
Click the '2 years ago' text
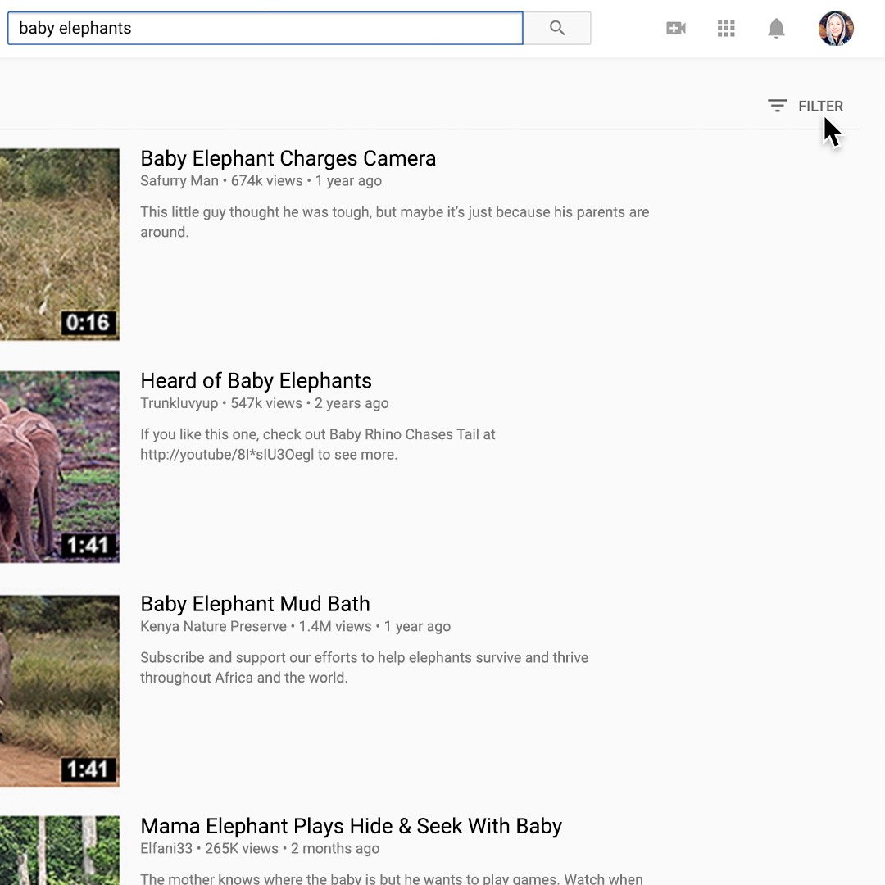pyautogui.click(x=351, y=403)
